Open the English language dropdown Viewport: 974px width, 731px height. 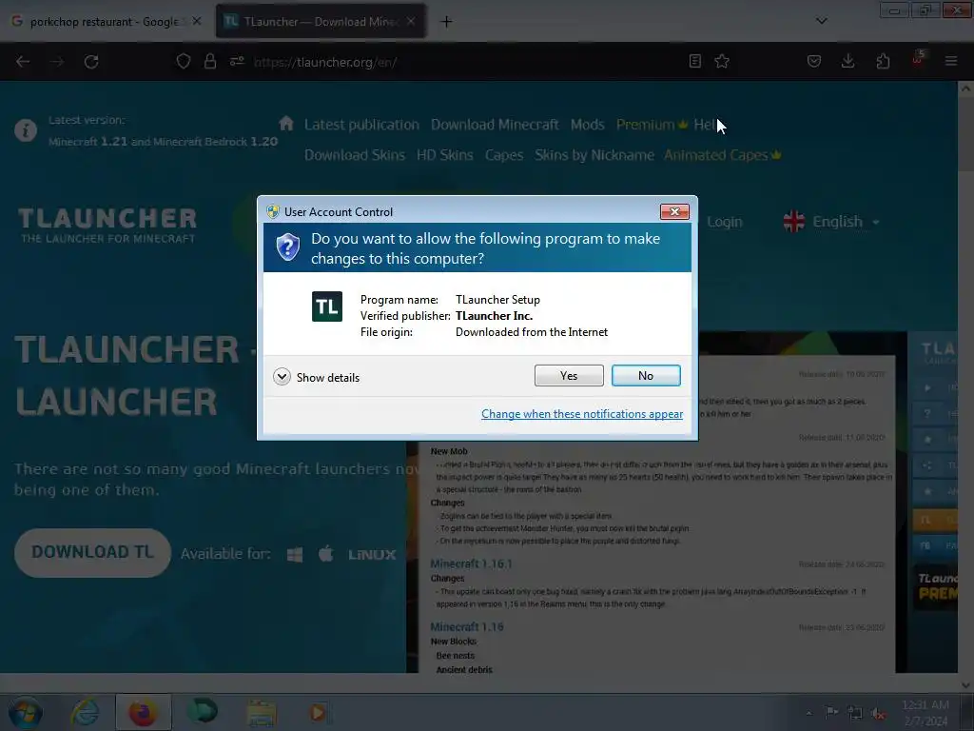tap(831, 221)
